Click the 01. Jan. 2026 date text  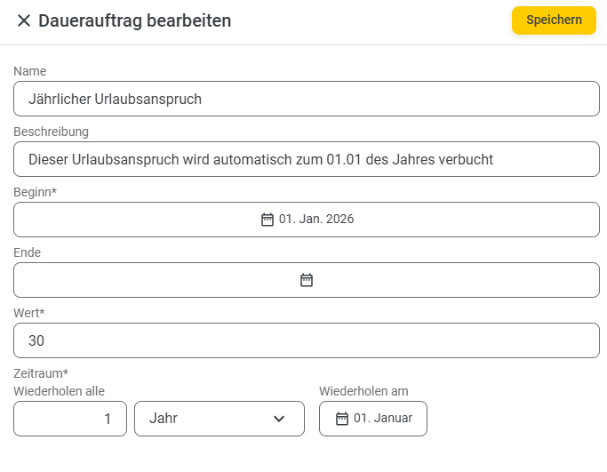pyautogui.click(x=316, y=220)
